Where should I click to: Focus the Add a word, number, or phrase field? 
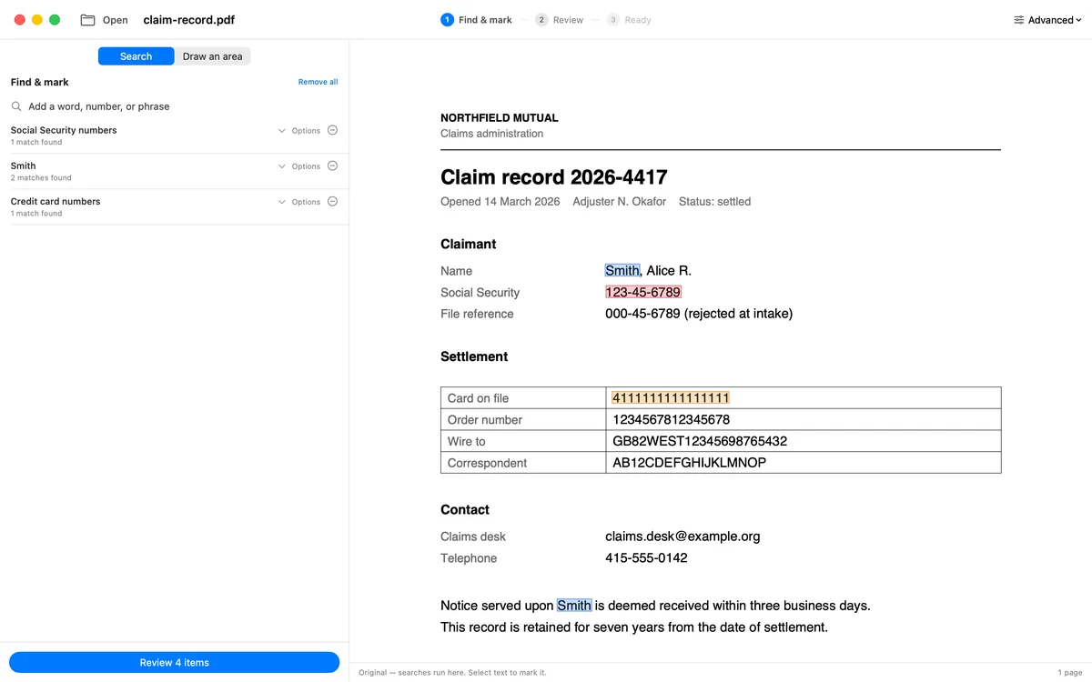pyautogui.click(x=174, y=106)
